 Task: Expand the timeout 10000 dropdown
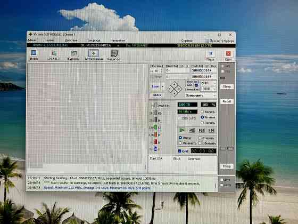(x=214, y=89)
